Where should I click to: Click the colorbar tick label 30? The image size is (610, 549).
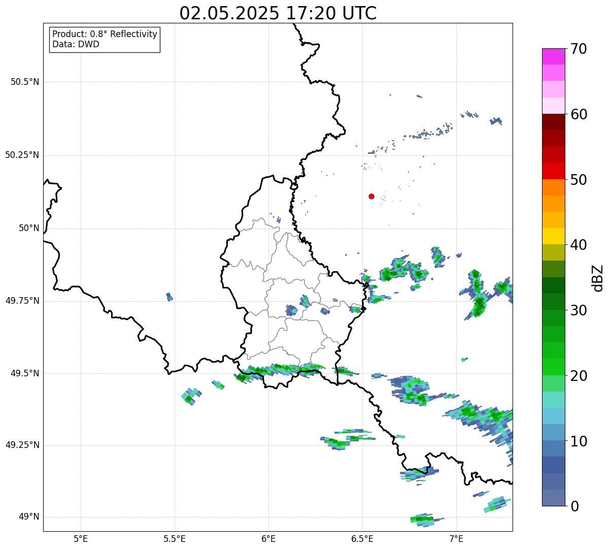click(x=579, y=310)
